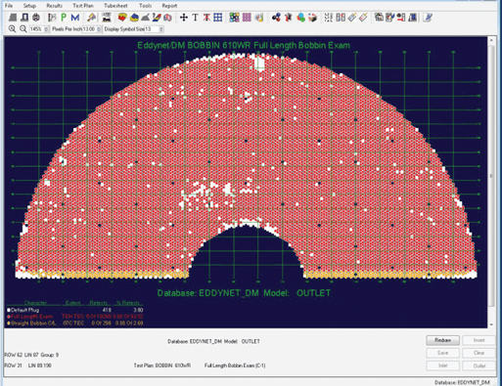Viewport: 502px width, 386px height.
Task: Click the Redraw button
Action: tap(442, 340)
